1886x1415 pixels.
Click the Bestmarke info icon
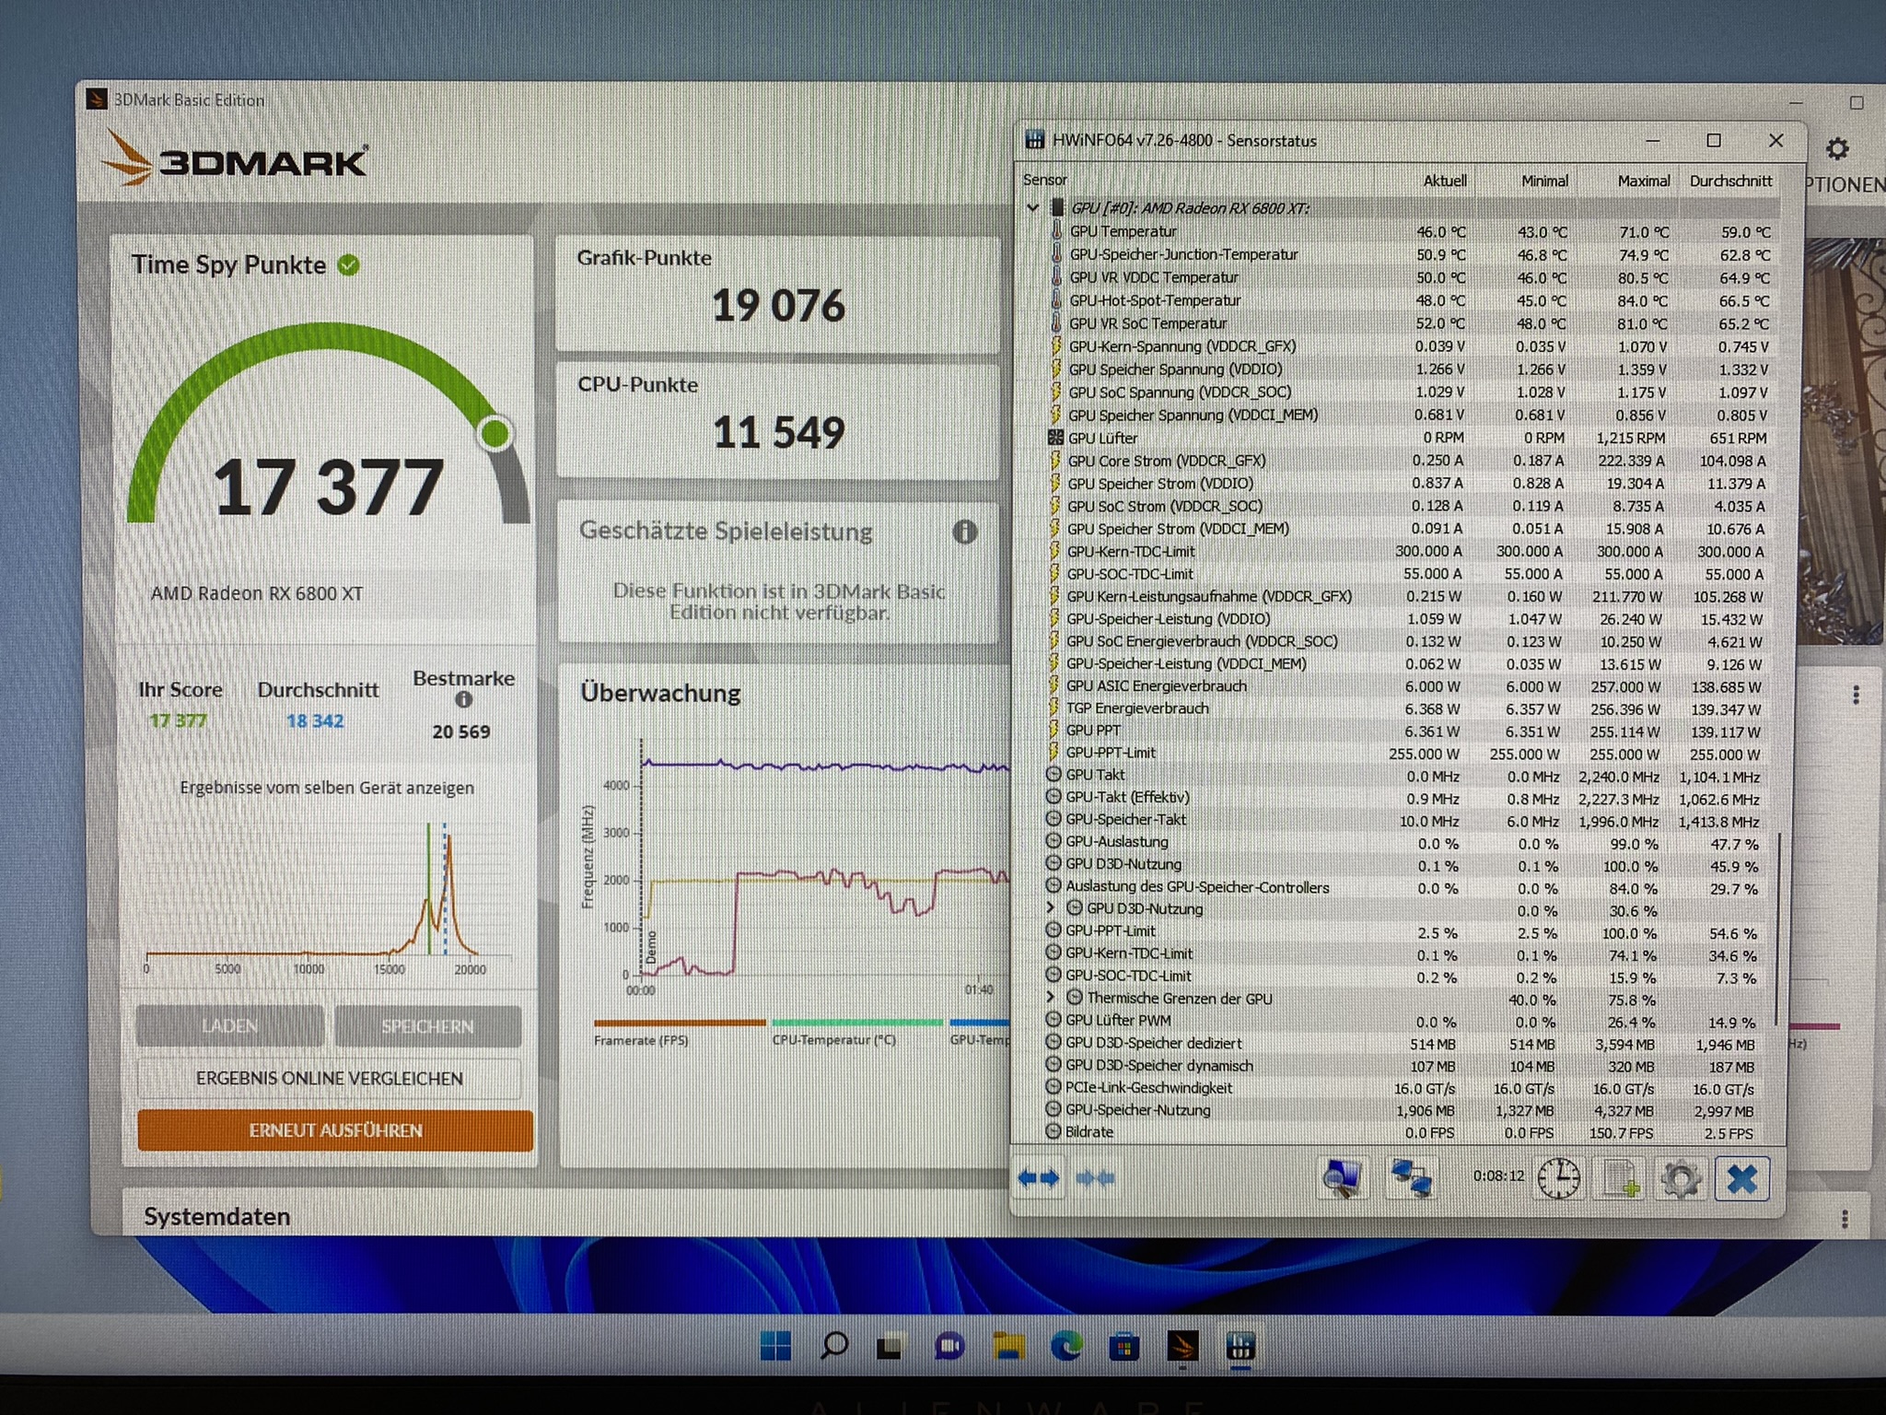click(463, 700)
